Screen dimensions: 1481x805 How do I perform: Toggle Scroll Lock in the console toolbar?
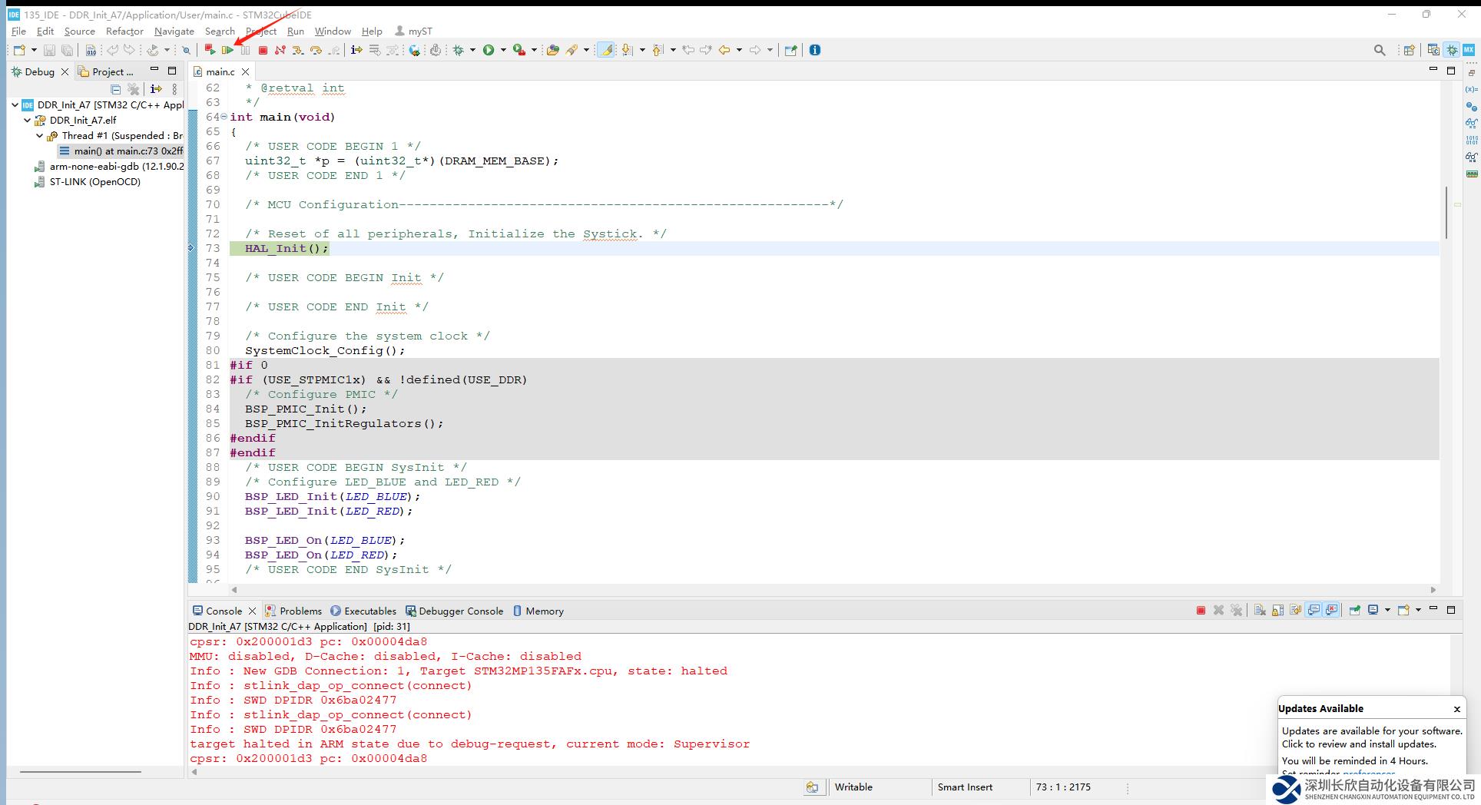[x=1278, y=611]
